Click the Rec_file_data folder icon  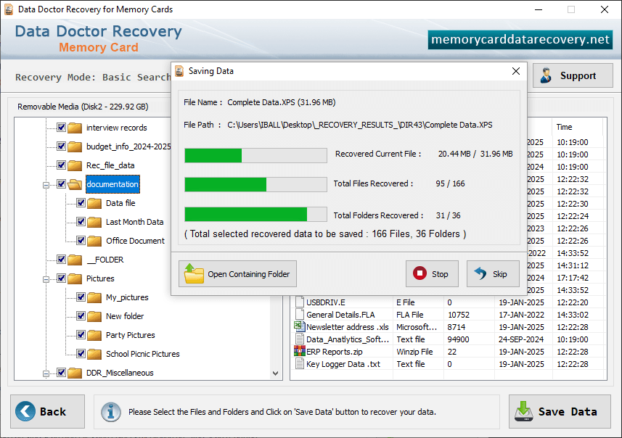click(75, 165)
